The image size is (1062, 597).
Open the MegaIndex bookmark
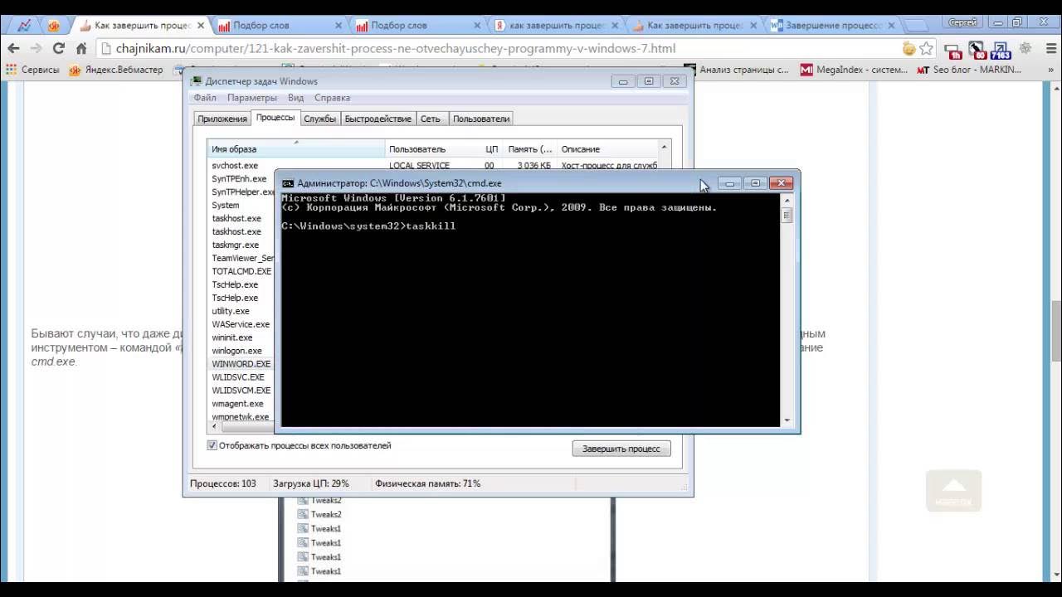coord(854,70)
